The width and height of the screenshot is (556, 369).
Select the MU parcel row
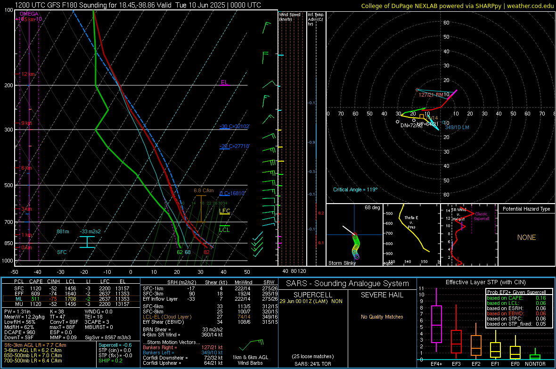(x=71, y=304)
